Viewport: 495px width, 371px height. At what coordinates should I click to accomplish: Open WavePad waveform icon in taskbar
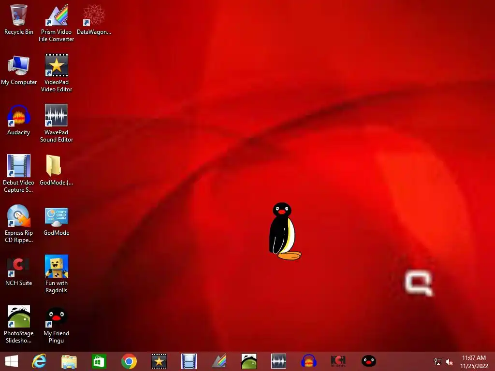tap(278, 361)
